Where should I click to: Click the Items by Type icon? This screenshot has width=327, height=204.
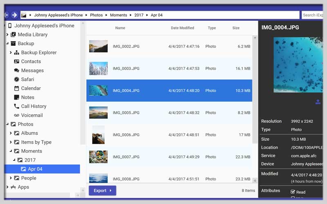point(16,142)
